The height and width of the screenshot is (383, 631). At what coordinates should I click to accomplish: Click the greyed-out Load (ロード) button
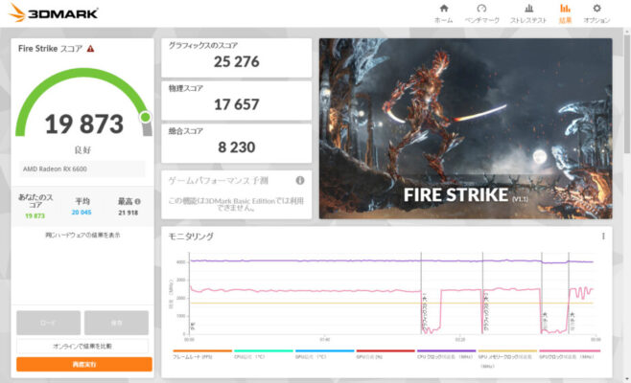(x=48, y=323)
